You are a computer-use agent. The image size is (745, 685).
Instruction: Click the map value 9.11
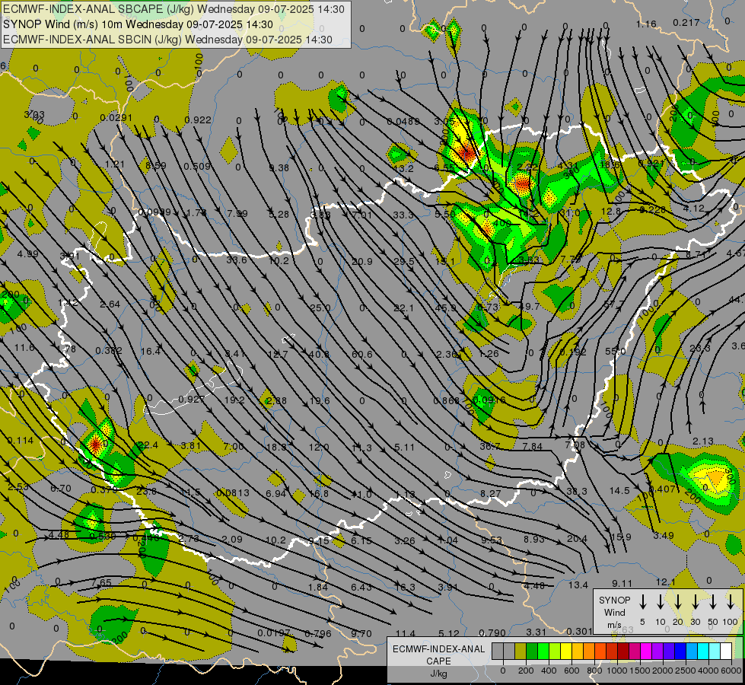622,583
